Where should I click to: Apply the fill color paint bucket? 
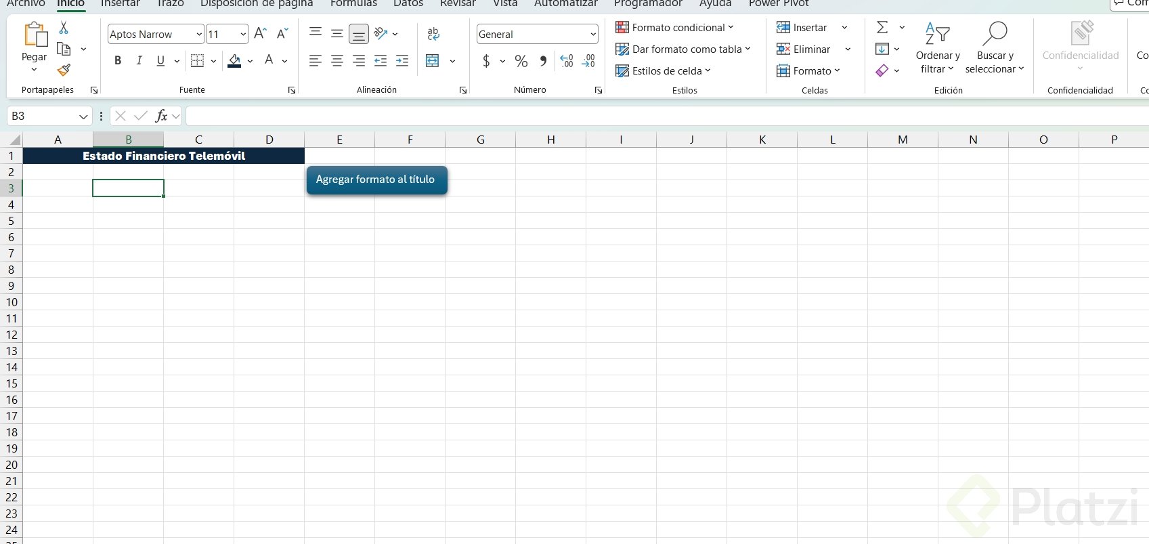pos(234,61)
